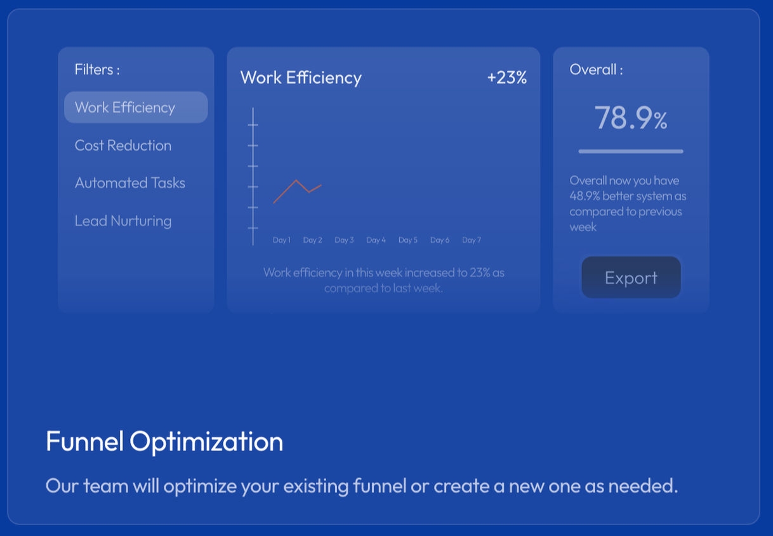Choose Automated Tasks from filters list
The image size is (773, 536).
click(x=129, y=182)
